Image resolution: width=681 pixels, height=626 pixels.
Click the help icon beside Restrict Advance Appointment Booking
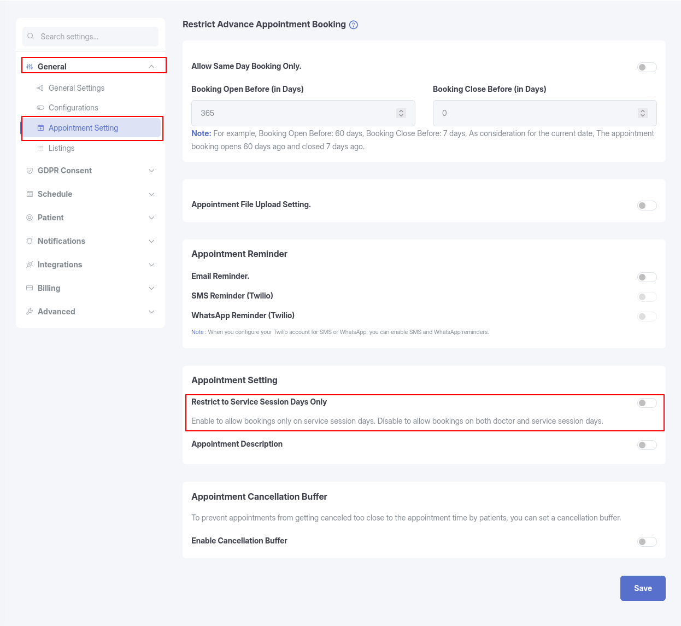coord(354,25)
